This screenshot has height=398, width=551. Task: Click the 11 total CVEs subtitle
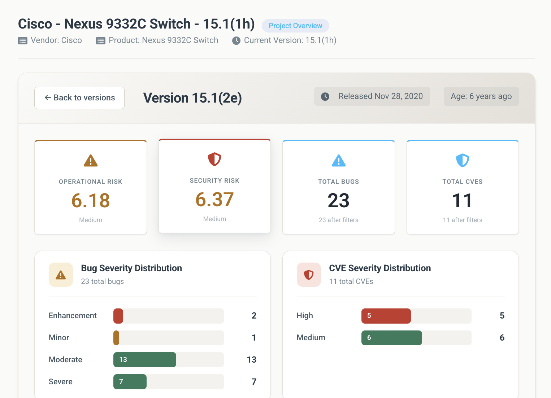coord(351,281)
